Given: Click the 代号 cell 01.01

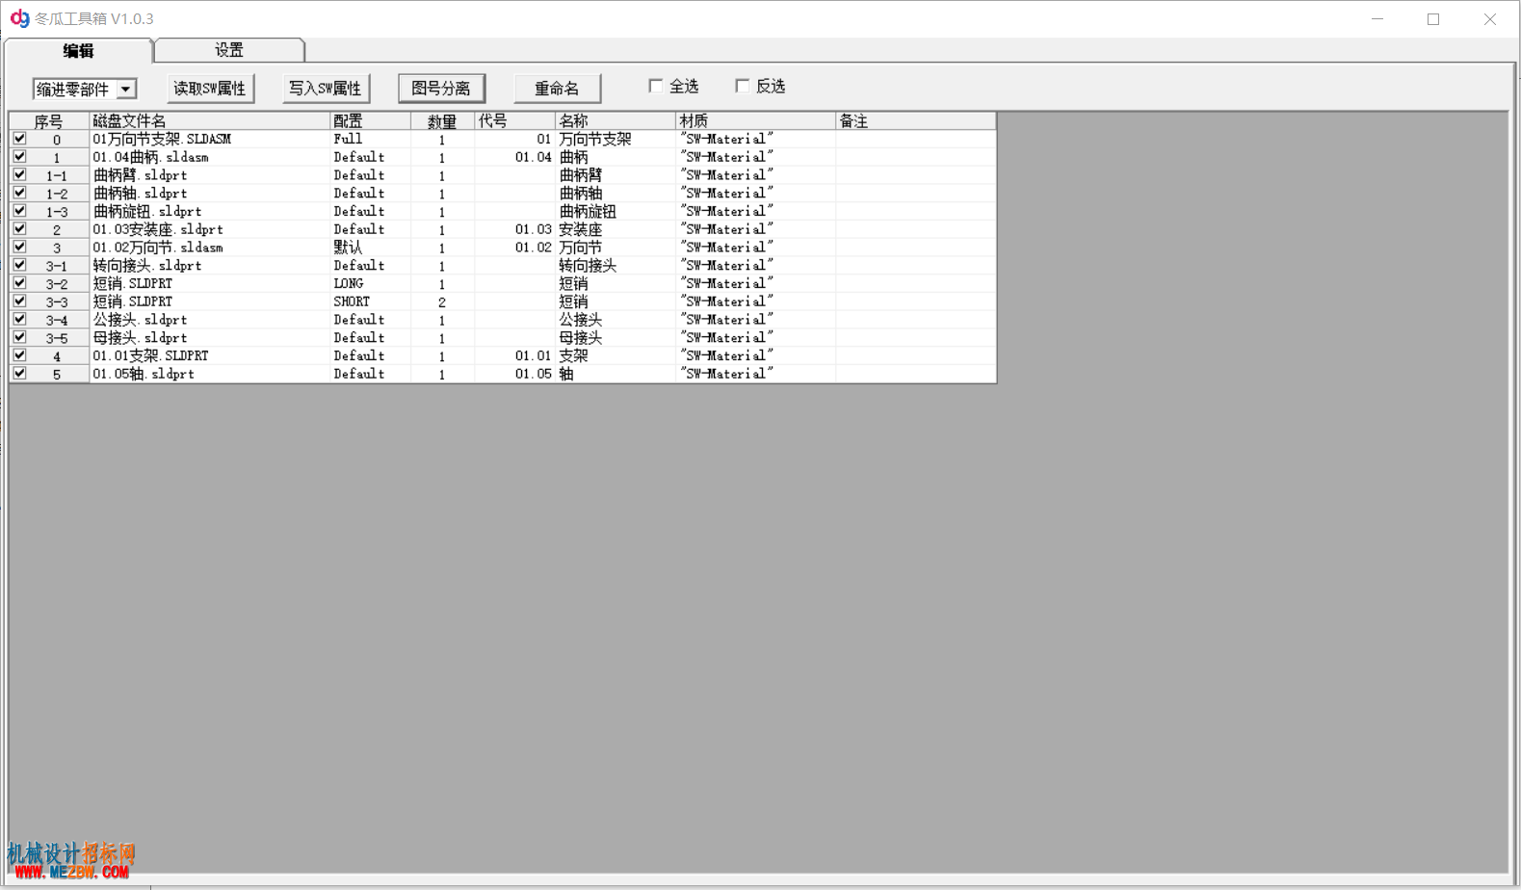Looking at the screenshot, I should (515, 355).
